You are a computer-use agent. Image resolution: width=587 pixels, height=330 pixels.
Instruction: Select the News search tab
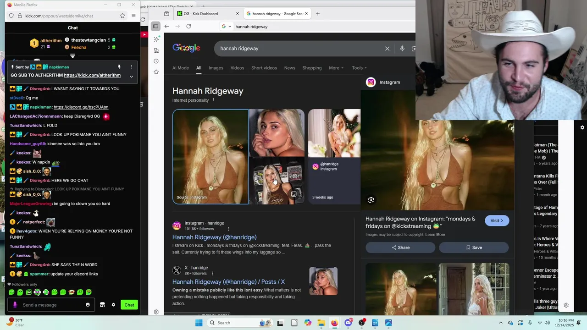pyautogui.click(x=289, y=68)
